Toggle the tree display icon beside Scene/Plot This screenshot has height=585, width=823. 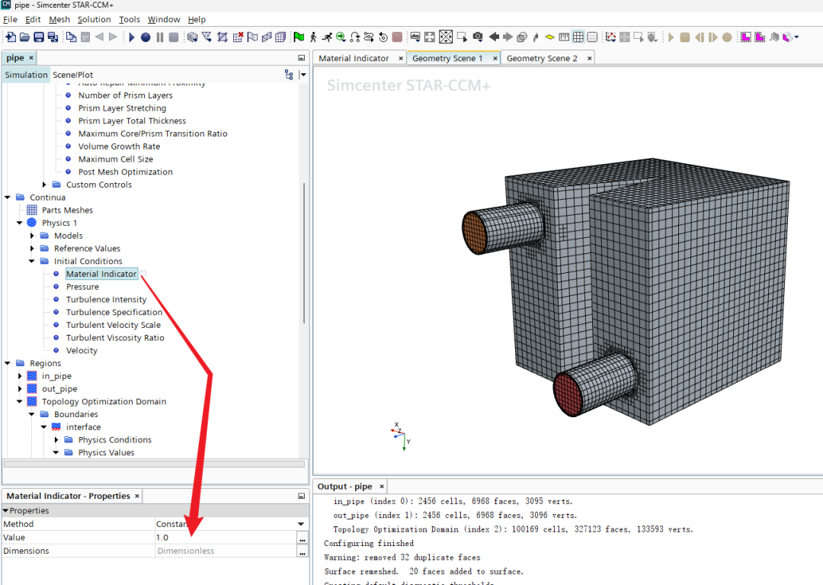click(289, 75)
